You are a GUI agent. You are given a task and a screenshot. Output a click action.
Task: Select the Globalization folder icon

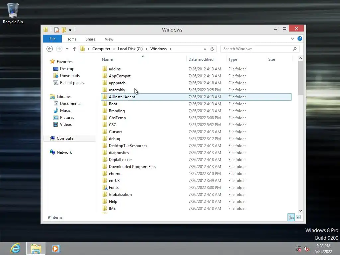coord(105,195)
